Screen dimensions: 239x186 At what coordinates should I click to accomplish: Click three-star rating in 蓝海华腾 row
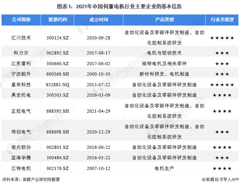point(222,158)
